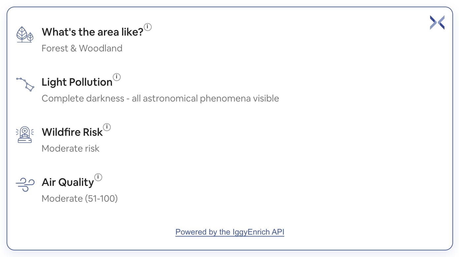This screenshot has height=257, width=459.
Task: Click the Forest & Woodland value text
Action: [x=82, y=48]
